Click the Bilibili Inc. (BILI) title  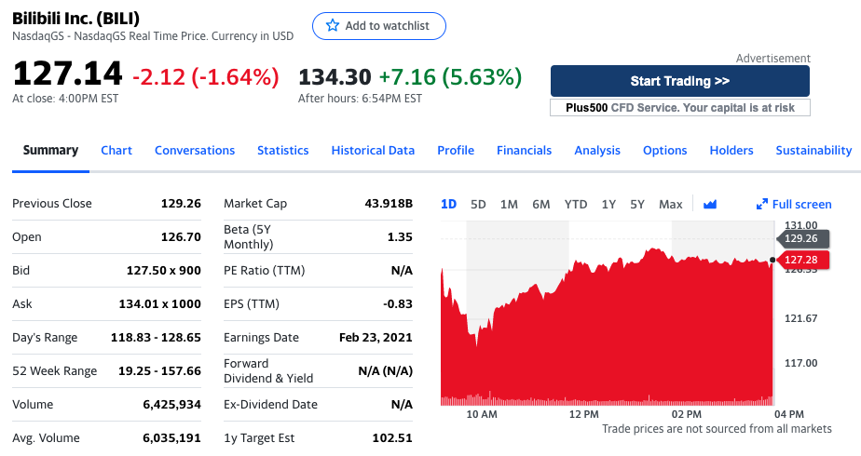pos(75,18)
